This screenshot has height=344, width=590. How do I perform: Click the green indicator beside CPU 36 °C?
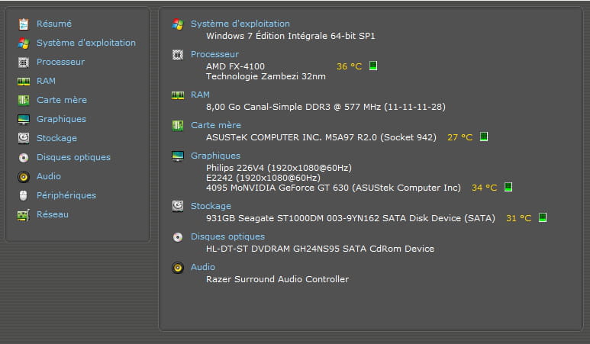373,66
